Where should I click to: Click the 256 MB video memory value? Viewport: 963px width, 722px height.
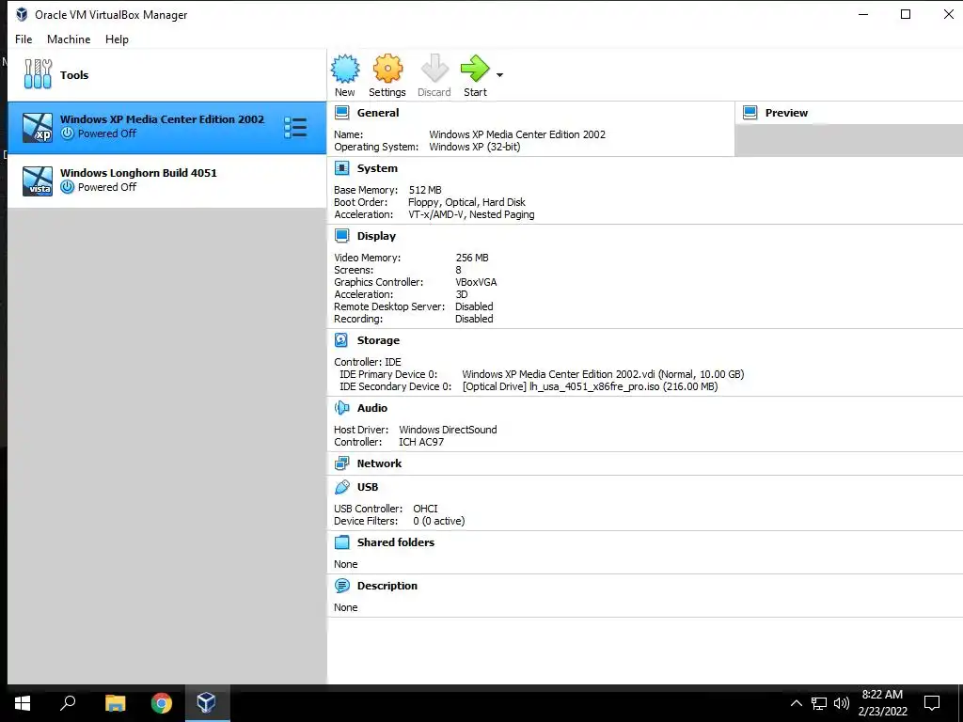[472, 258]
